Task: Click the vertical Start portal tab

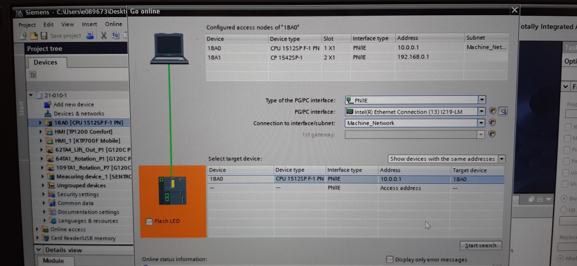Action: 22,108
